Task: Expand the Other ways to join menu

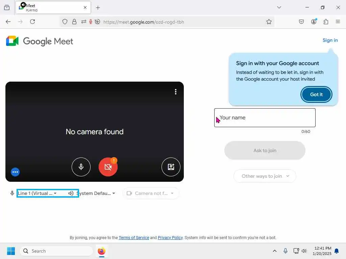Action: (x=265, y=176)
